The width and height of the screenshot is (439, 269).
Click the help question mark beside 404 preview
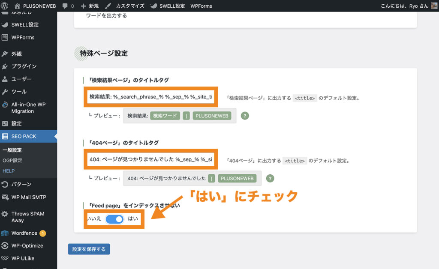270,178
